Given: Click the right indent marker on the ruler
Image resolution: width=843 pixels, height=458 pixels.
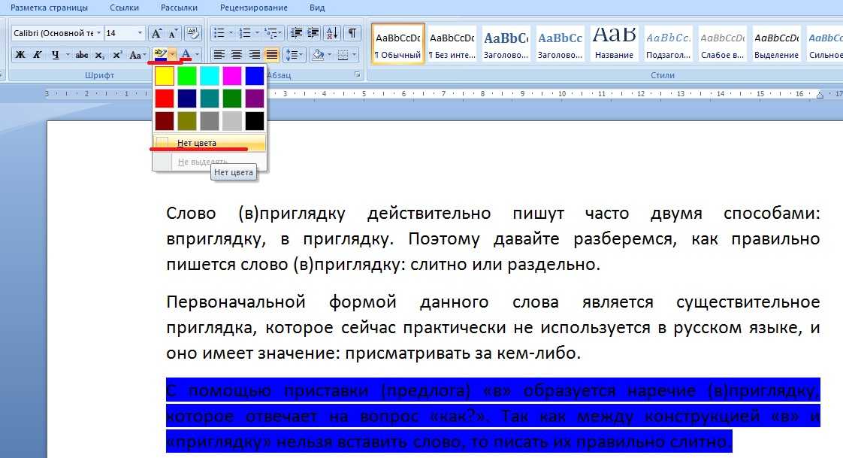Looking at the screenshot, I should (820, 96).
